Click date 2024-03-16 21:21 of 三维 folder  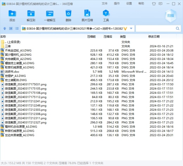pos(162,46)
